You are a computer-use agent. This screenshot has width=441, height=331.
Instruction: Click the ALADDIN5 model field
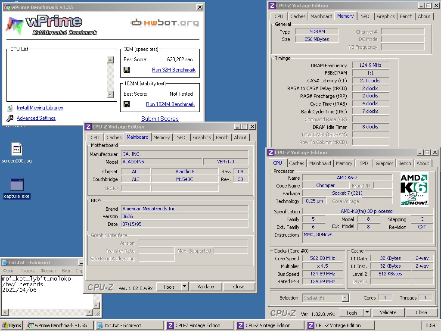(162, 162)
